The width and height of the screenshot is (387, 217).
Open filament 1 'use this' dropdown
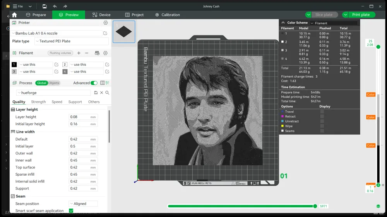36,64
